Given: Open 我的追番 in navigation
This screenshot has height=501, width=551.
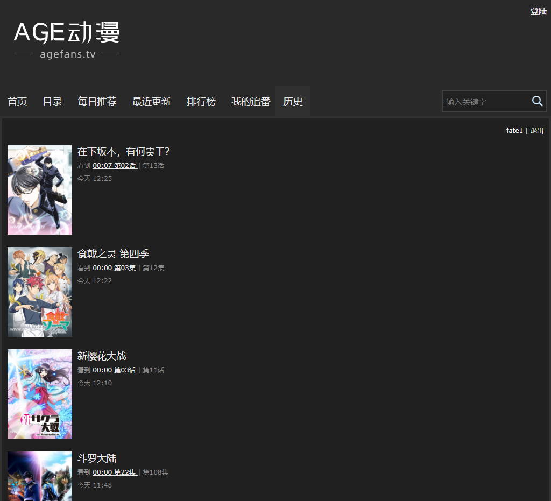Looking at the screenshot, I should (x=251, y=102).
